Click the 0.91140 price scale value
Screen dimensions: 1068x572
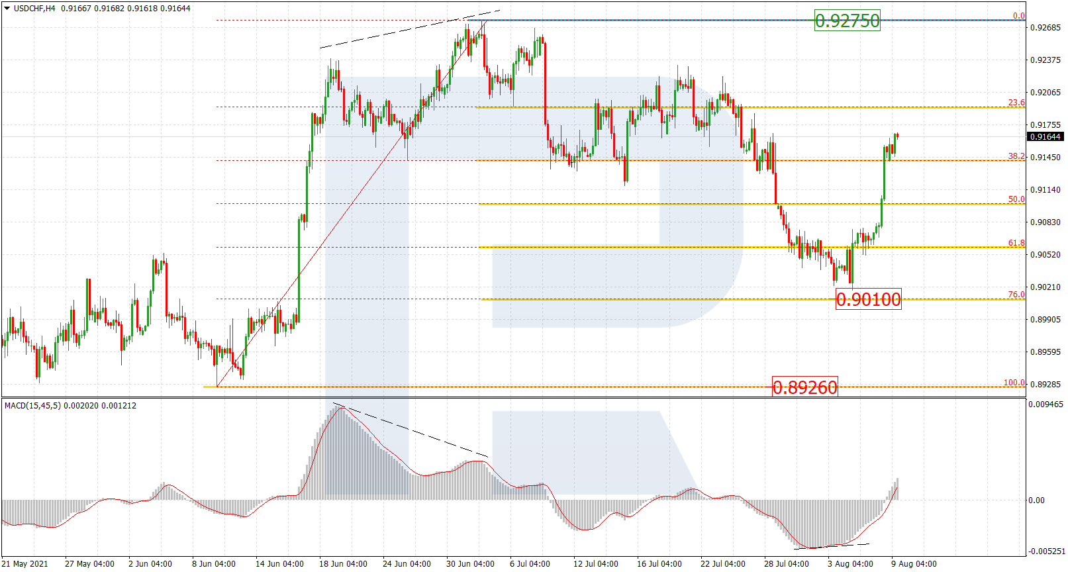coord(1045,190)
